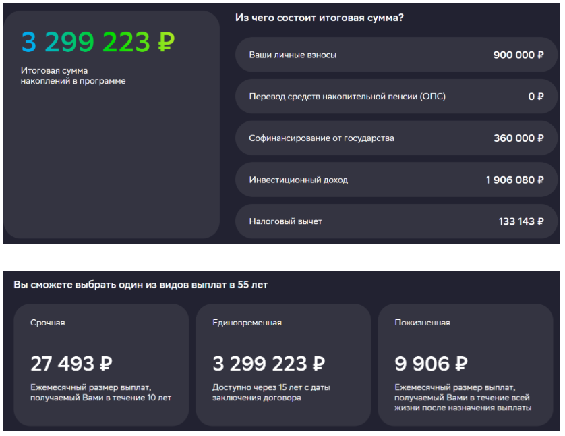Select the 'Инвестиционный доход' row label

coord(299,180)
